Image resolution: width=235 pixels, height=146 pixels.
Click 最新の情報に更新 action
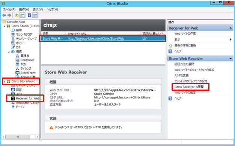185,46
